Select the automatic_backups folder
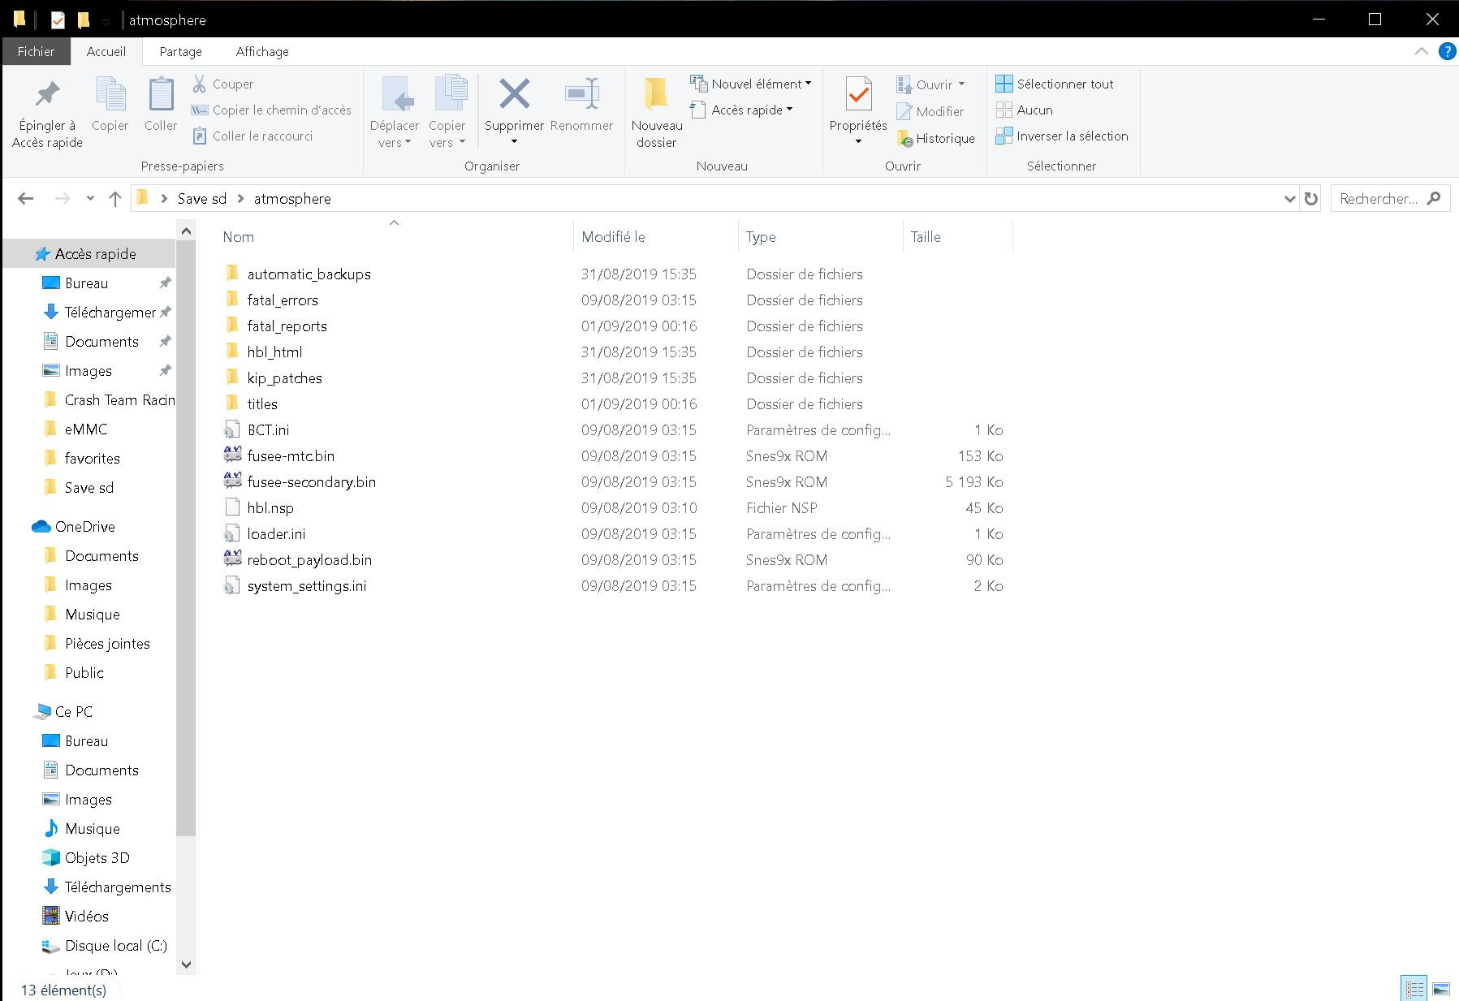Viewport: 1459px width, 1001px height. coord(309,274)
